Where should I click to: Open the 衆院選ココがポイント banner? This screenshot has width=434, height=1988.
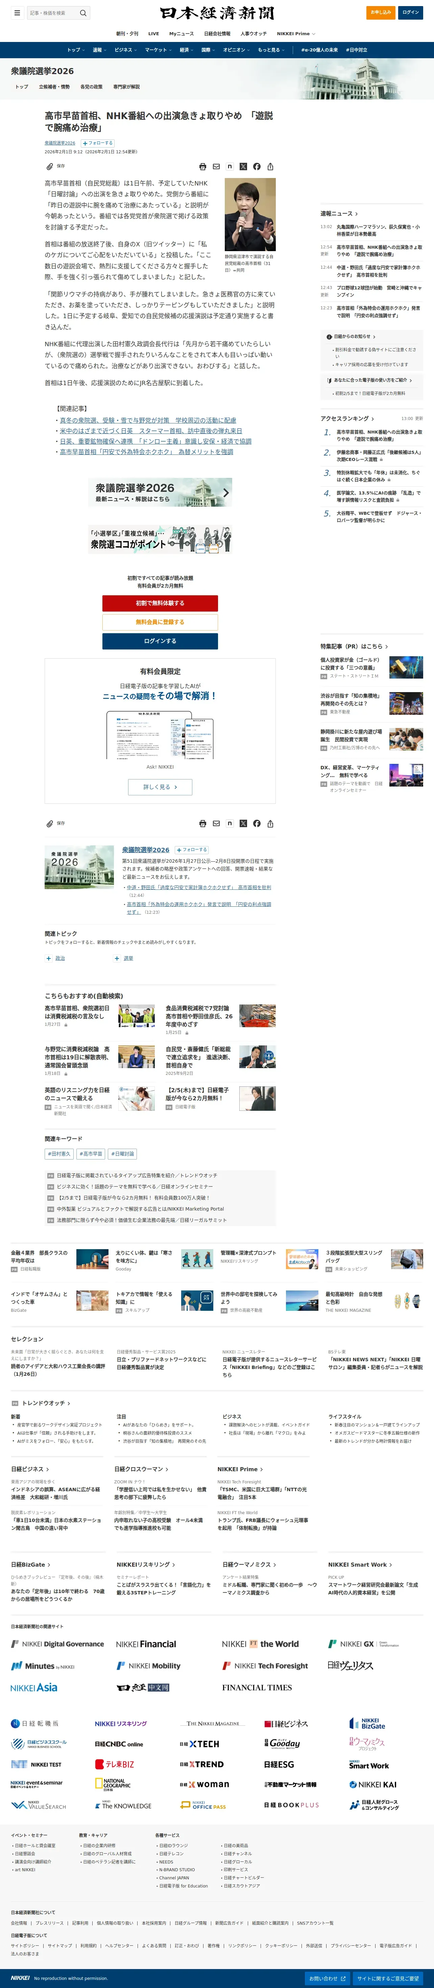click(160, 539)
